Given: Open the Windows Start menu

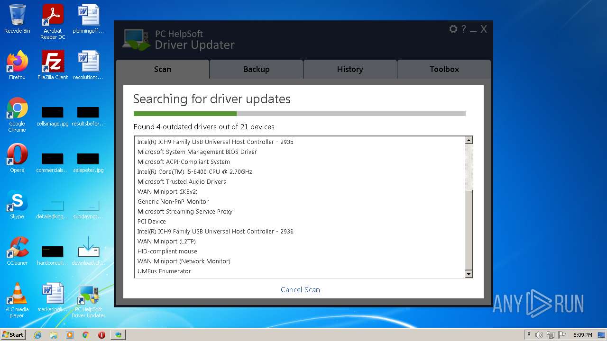Looking at the screenshot, I should [x=13, y=334].
